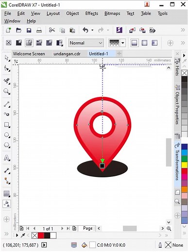Viewport: 188px width, 252px height.
Task: Select the Pick tool
Action: (x=7, y=58)
